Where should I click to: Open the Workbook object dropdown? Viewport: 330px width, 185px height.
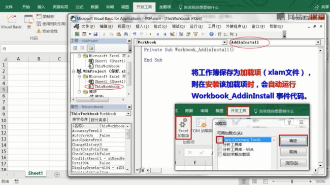(x=224, y=42)
